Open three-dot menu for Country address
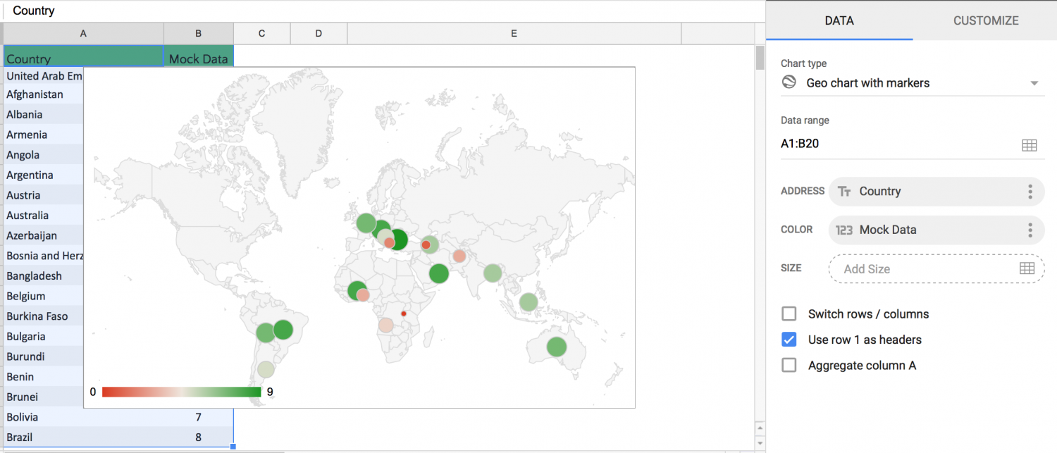 pos(1030,191)
